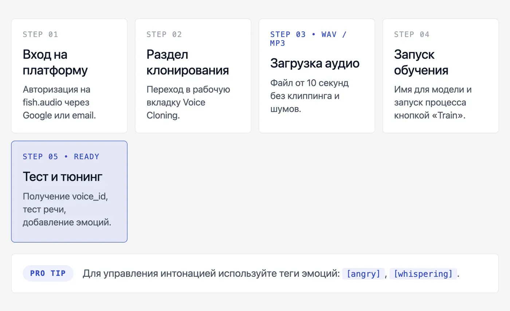510x311 pixels.
Task: Click text 'Имя для модели и запуск процесса'
Action: [433, 96]
